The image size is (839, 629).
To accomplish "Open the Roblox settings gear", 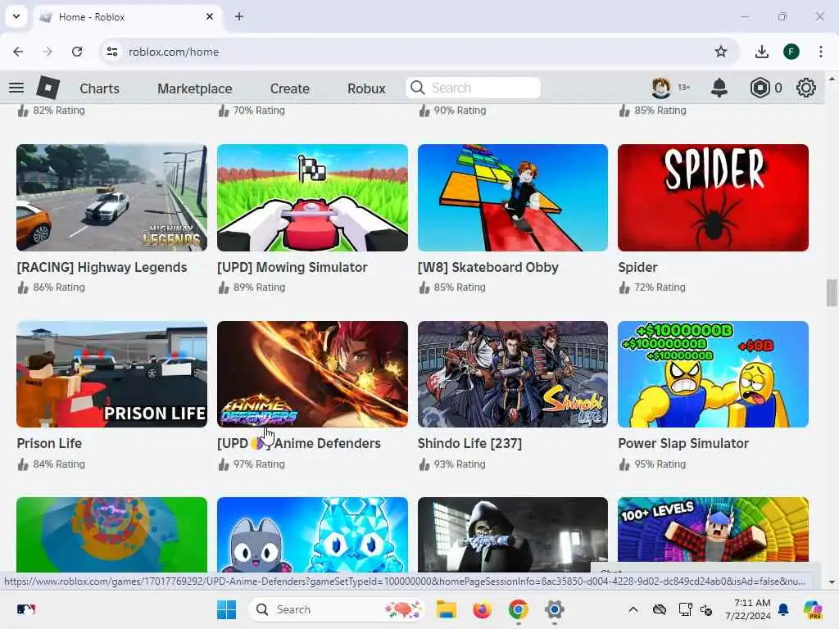I will point(806,88).
